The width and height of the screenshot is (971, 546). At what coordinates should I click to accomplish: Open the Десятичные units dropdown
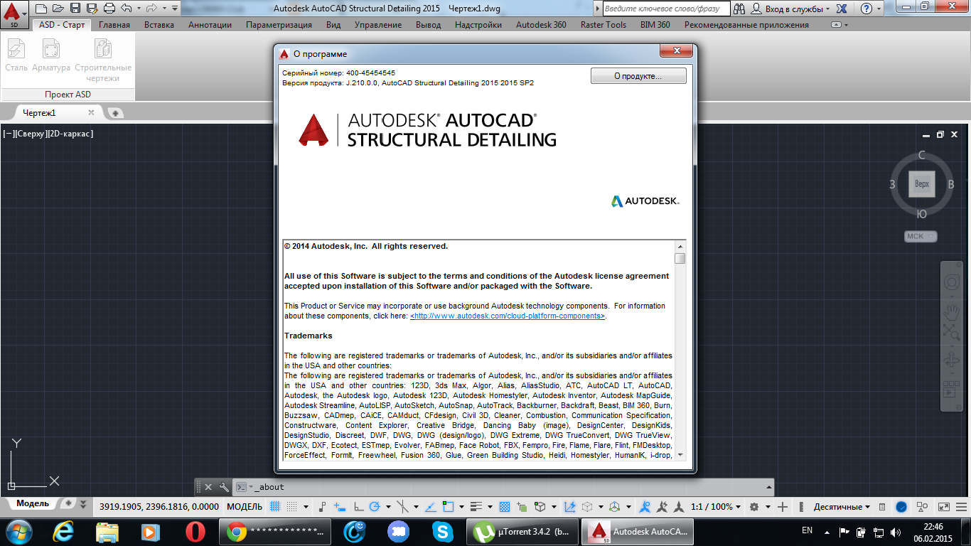tap(842, 507)
